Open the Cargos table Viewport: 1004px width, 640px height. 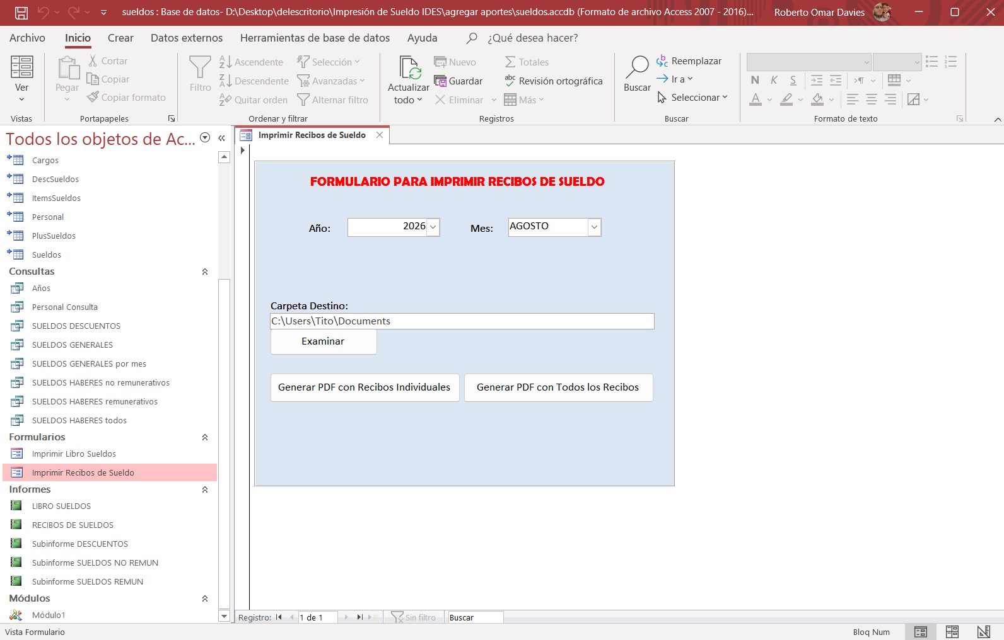[45, 161]
